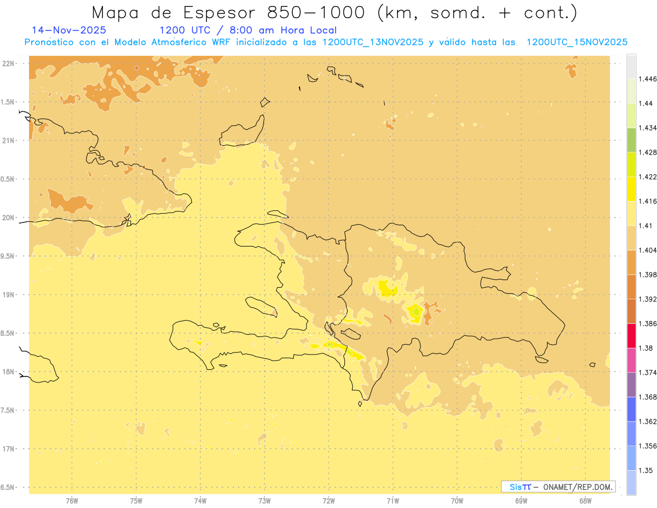The width and height of the screenshot is (657, 508).
Task: Click the latitude label 17N
Action: 8,449
